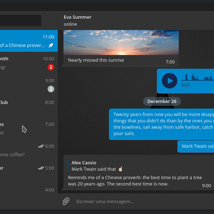Open the sunrise photo thumbnail
The height and width of the screenshot is (214, 214).
121,42
